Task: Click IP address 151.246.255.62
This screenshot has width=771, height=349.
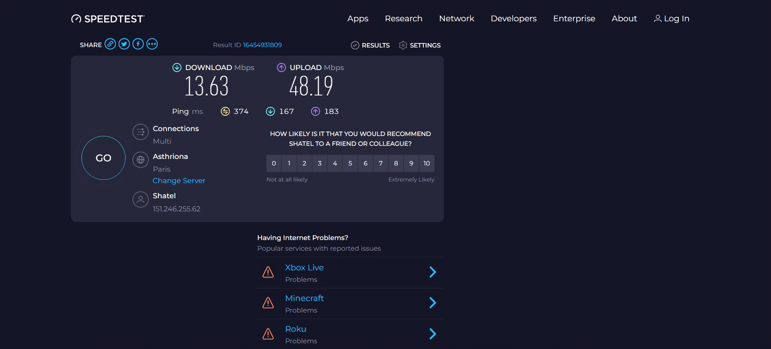Action: (177, 209)
